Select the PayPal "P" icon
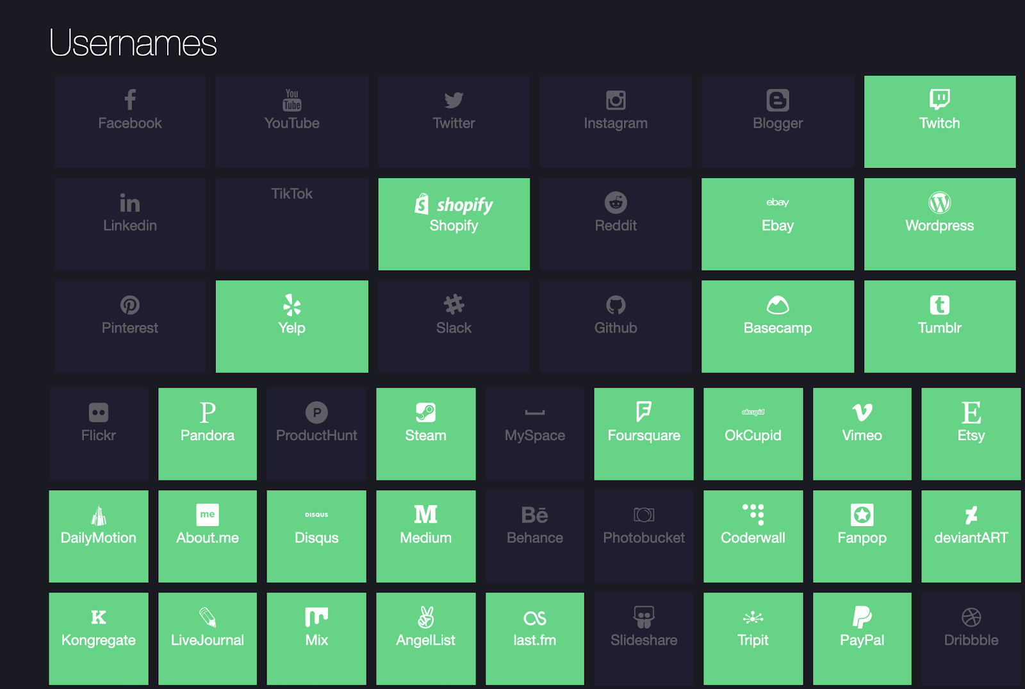 862,617
